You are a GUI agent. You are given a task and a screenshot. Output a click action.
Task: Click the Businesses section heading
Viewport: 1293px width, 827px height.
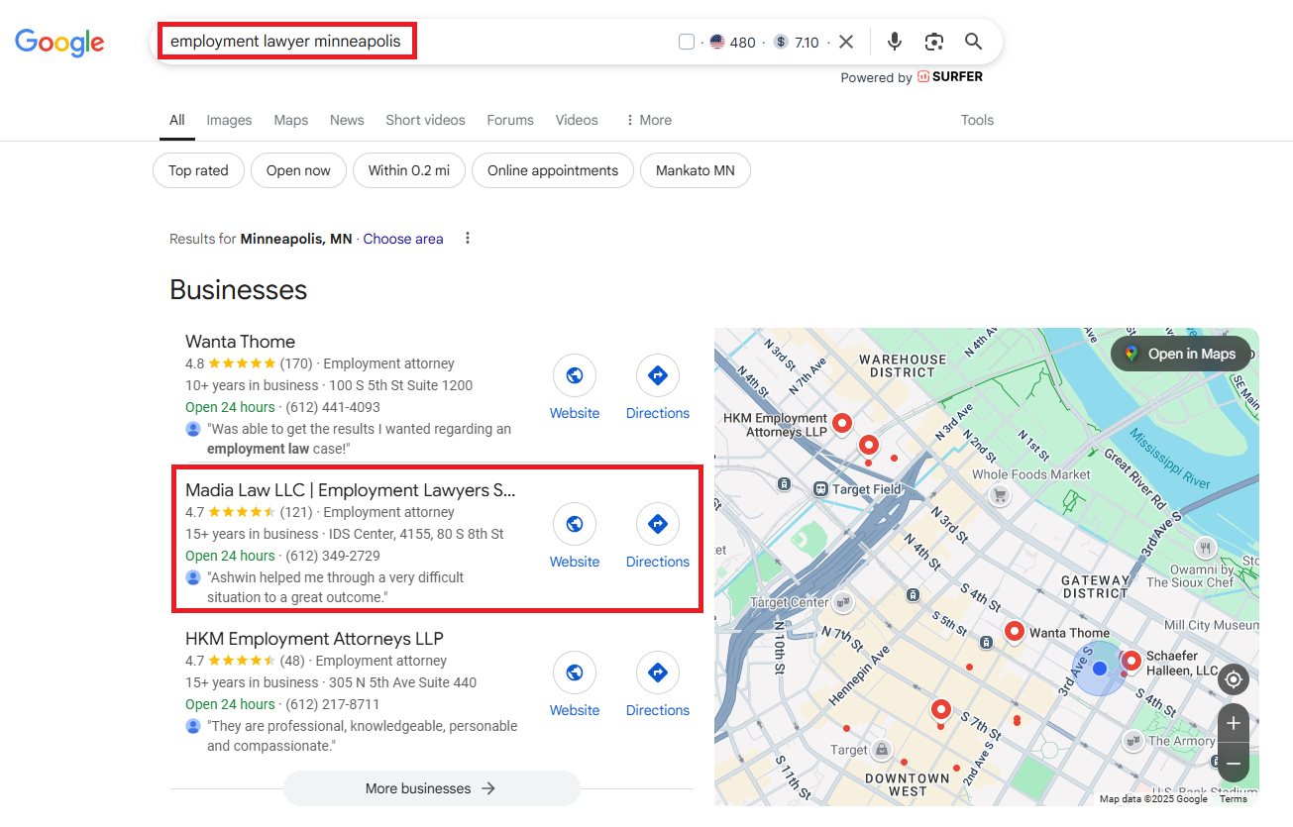pos(239,289)
